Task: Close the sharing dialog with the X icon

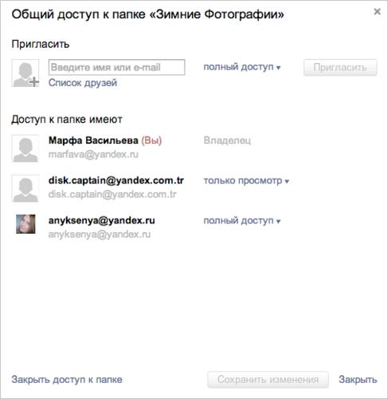Action: tap(377, 12)
